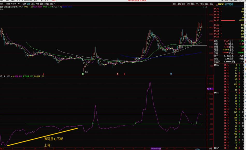Screen dimensions: 246x150
Task: Click the 返回 back button
Action: coord(211,4)
